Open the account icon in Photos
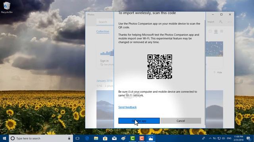254x142 pixels. coord(221,22)
